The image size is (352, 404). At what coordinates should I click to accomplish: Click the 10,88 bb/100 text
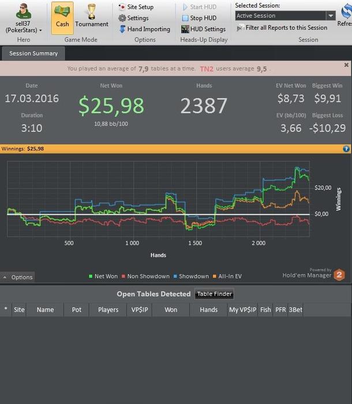pyautogui.click(x=111, y=124)
